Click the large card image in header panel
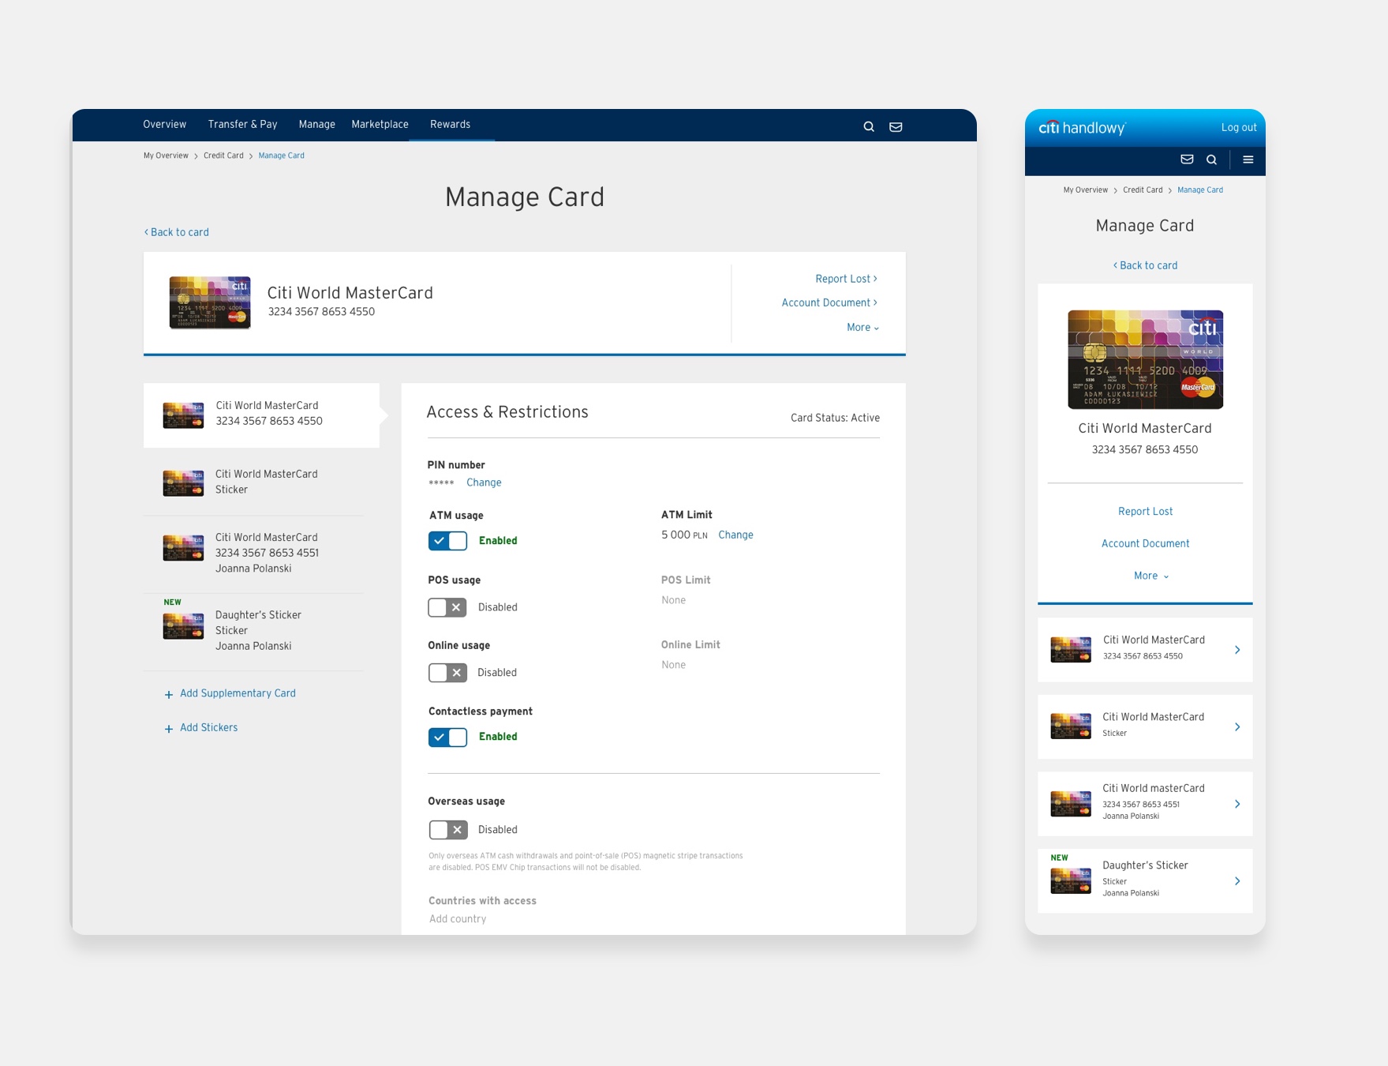 tap(210, 302)
